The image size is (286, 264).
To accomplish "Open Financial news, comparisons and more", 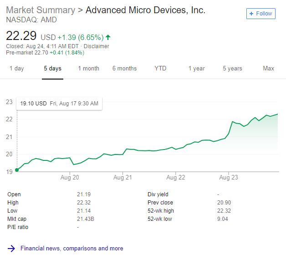I will [x=71, y=249].
